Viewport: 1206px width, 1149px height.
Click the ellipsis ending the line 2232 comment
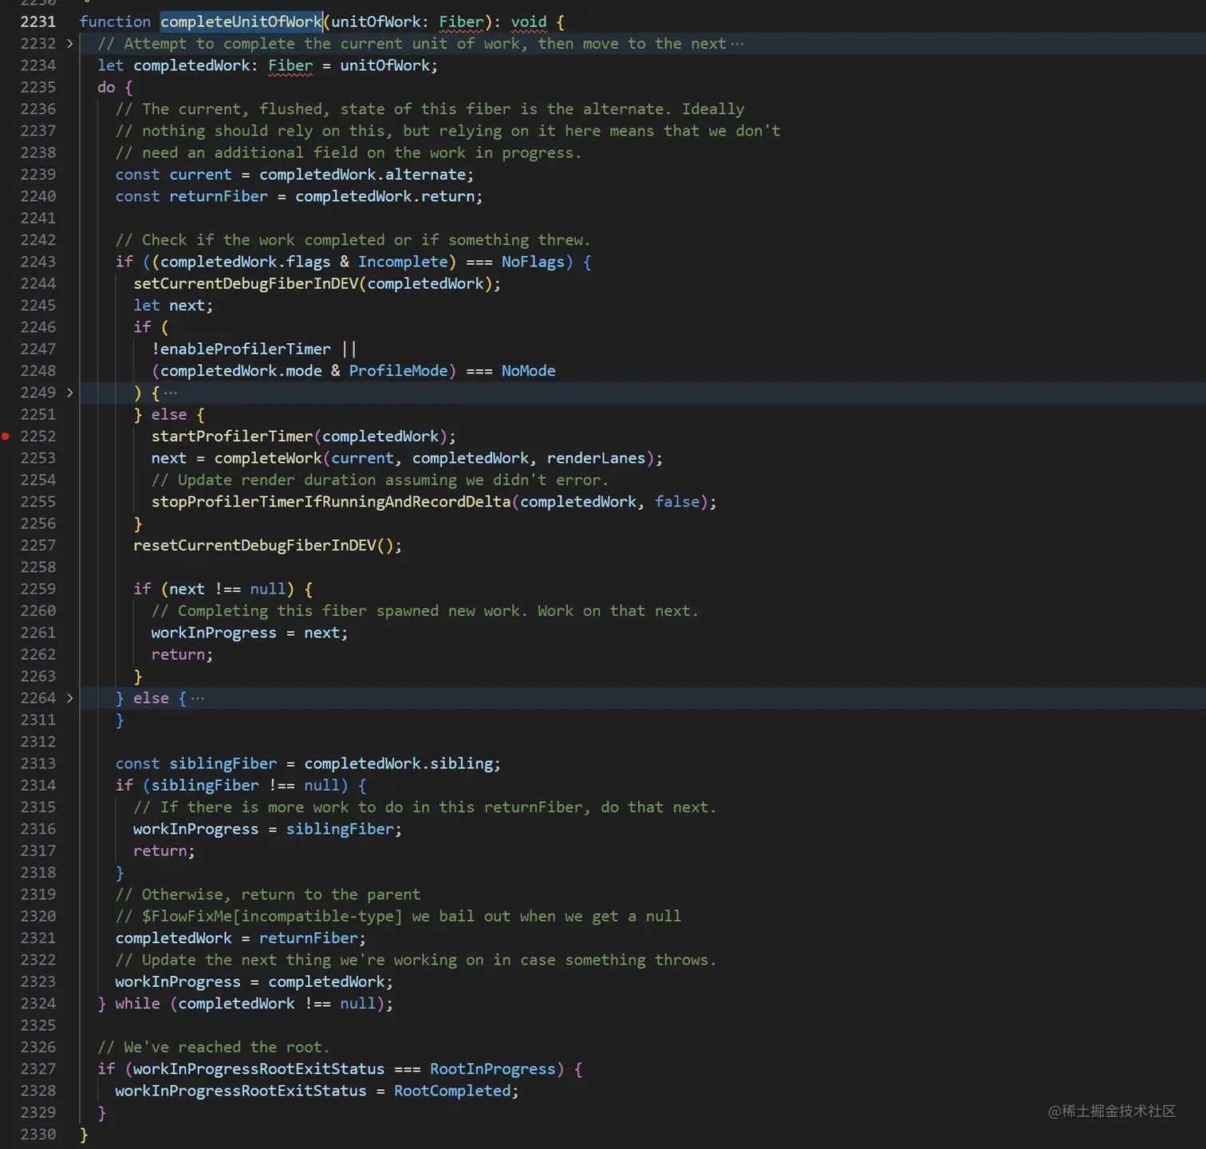[737, 44]
